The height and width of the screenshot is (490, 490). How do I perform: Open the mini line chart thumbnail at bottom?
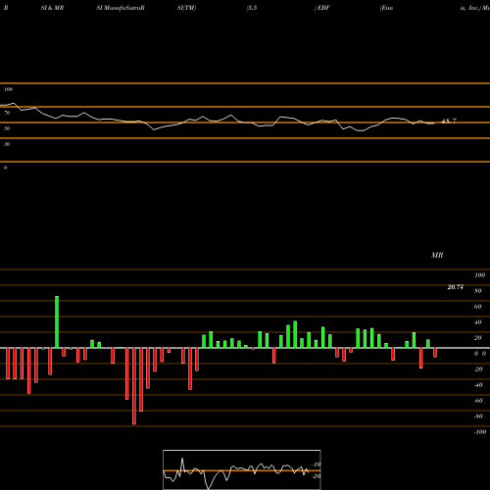point(242,469)
